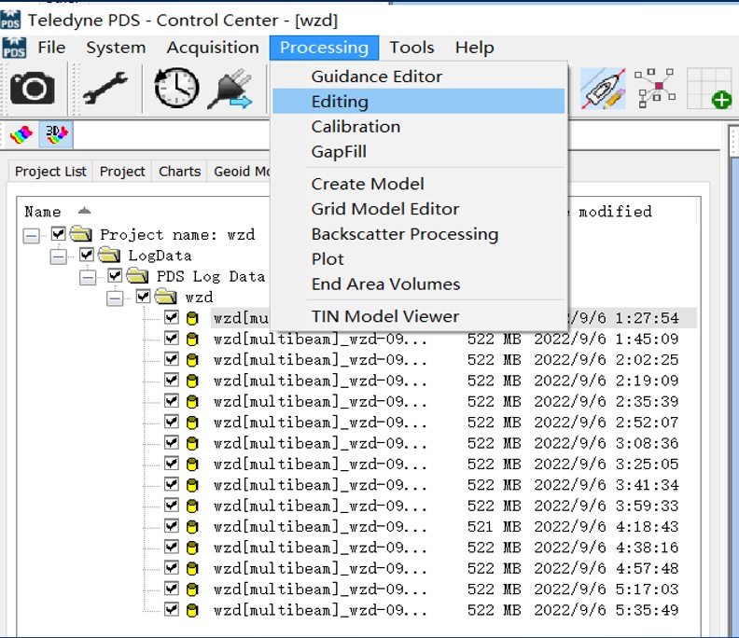Sort by the Name column arrow
This screenshot has height=638, width=739.
(x=84, y=211)
